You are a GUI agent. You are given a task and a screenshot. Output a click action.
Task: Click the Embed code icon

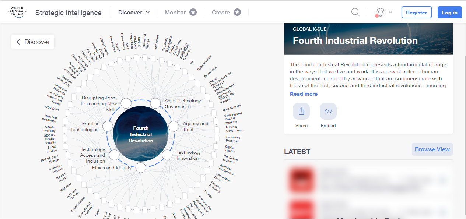click(328, 111)
